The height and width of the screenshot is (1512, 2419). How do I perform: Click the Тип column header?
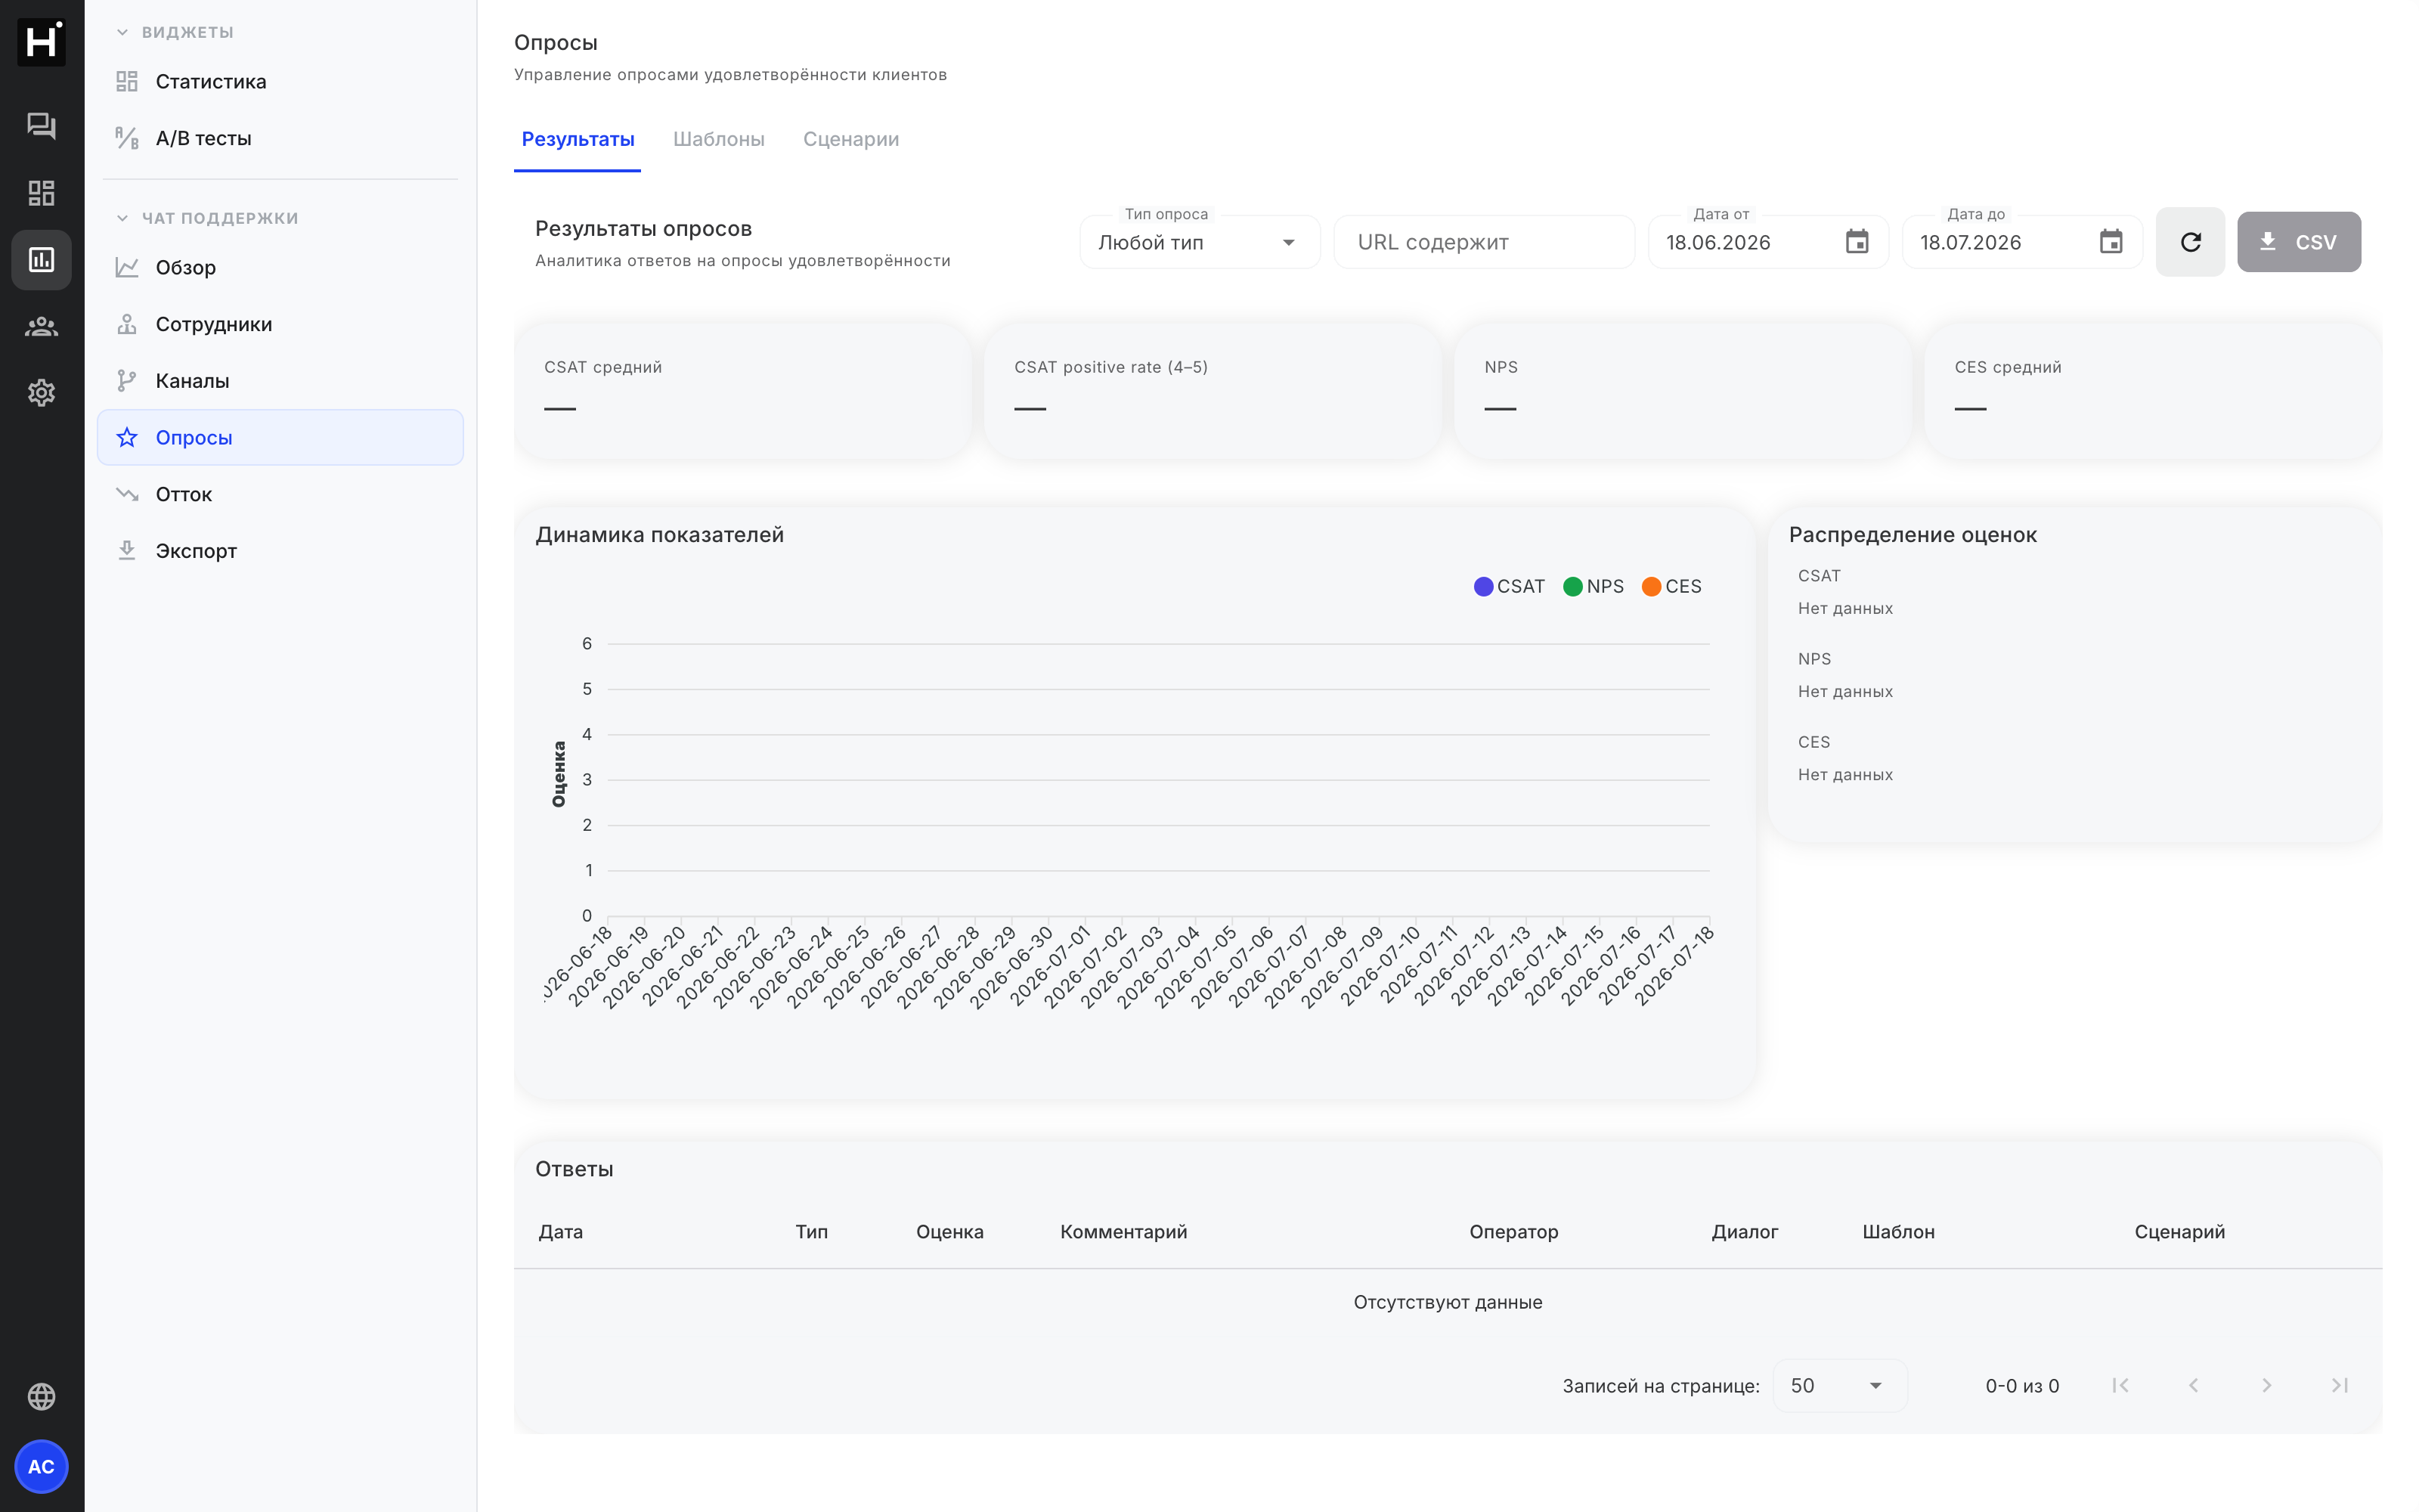pos(812,1231)
